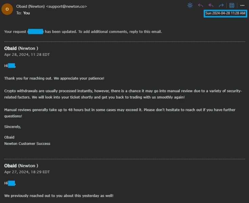Click the recipient name You
This screenshot has width=249, height=203.
click(x=26, y=13)
